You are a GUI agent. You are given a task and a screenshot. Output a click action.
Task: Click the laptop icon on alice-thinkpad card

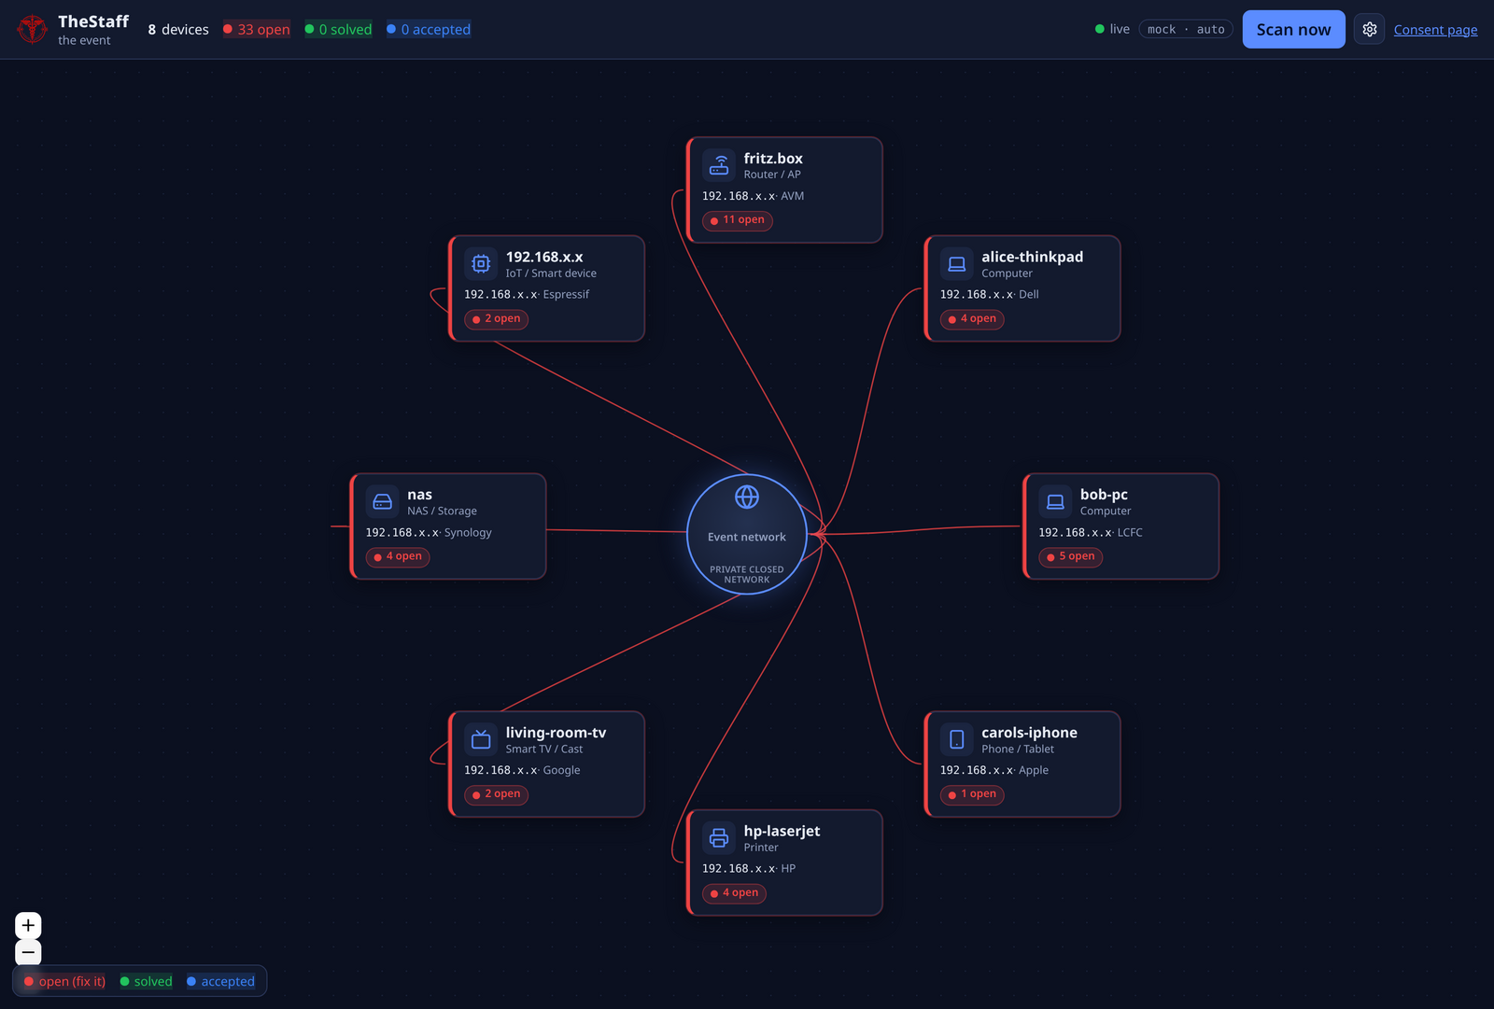(x=956, y=263)
